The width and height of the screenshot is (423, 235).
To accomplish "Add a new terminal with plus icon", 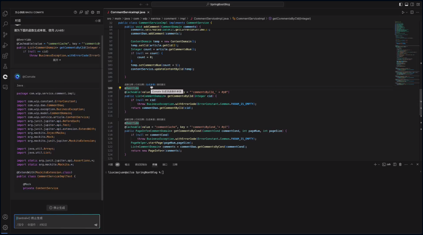I will [375, 165].
